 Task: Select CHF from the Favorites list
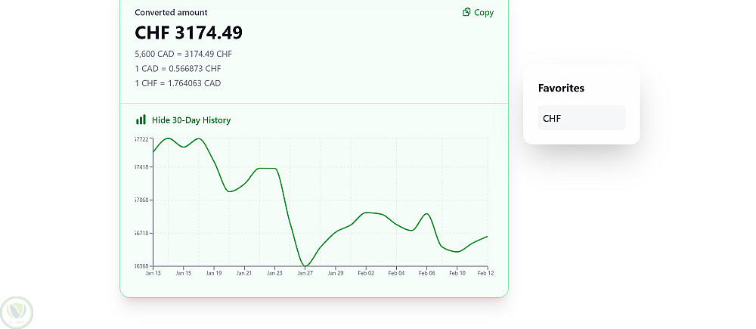click(581, 118)
